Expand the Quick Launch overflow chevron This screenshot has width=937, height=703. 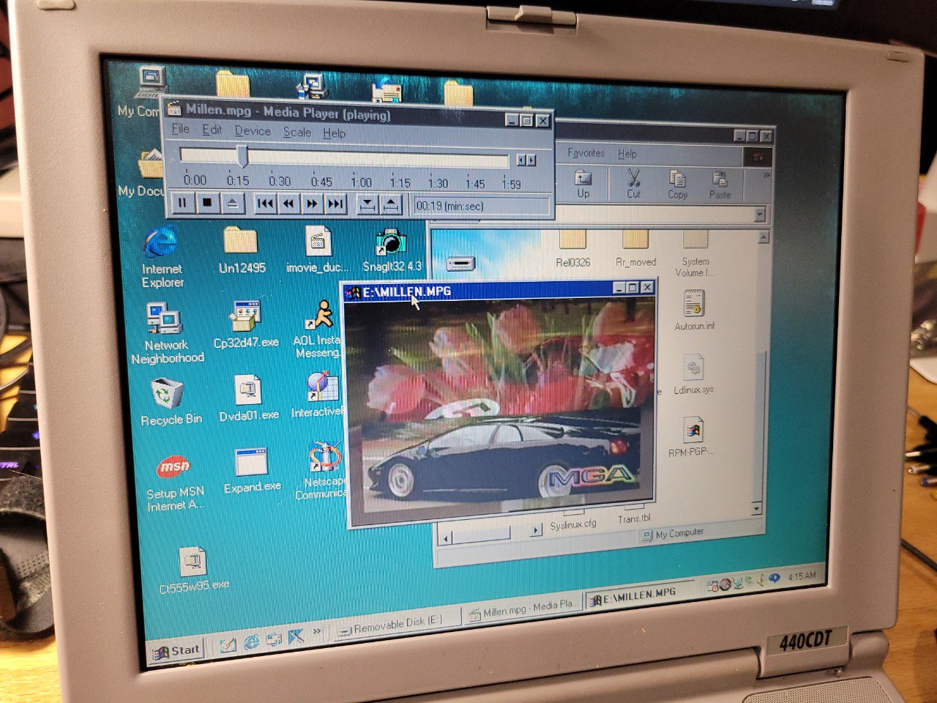pos(317,631)
